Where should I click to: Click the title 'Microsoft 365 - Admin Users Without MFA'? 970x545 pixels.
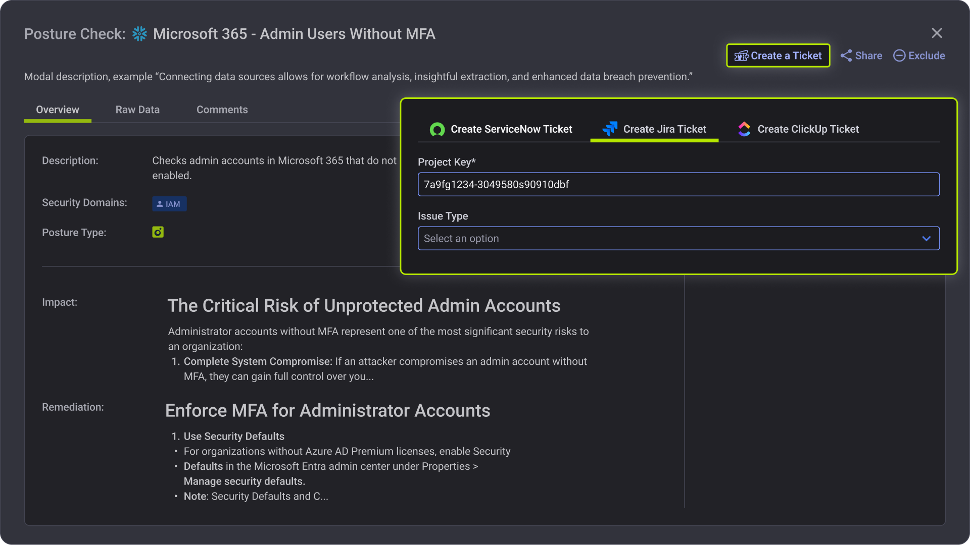click(x=294, y=34)
